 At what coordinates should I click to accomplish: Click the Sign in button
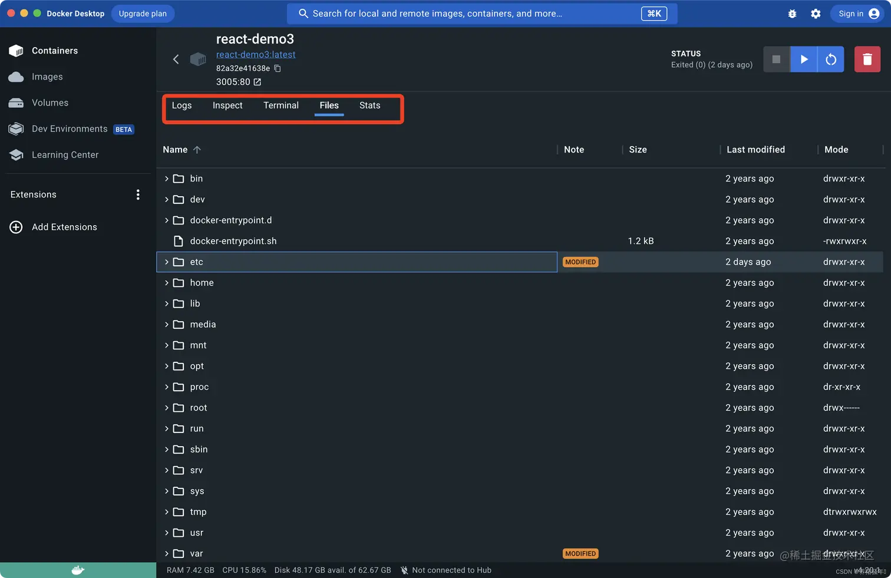[x=858, y=14]
